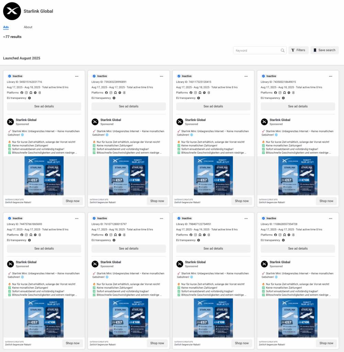Open three-dot options menu for ad 545015162031716
344x352 pixels.
pyautogui.click(x=77, y=76)
